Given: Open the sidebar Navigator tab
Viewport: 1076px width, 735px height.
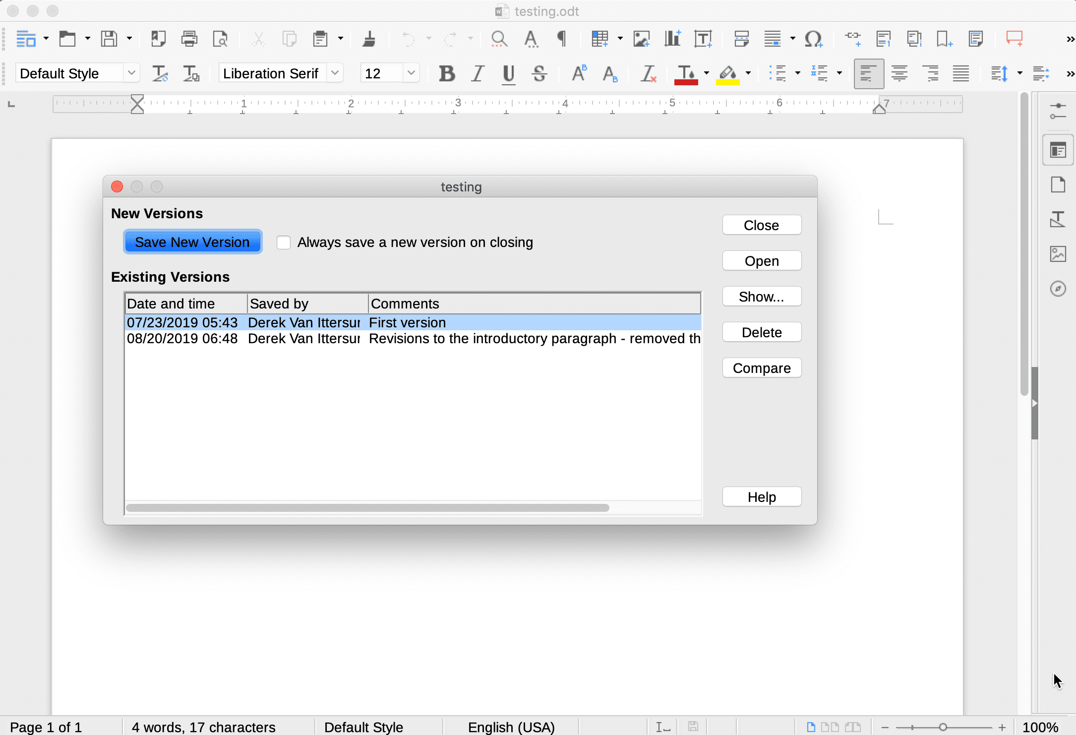Looking at the screenshot, I should click(1058, 289).
